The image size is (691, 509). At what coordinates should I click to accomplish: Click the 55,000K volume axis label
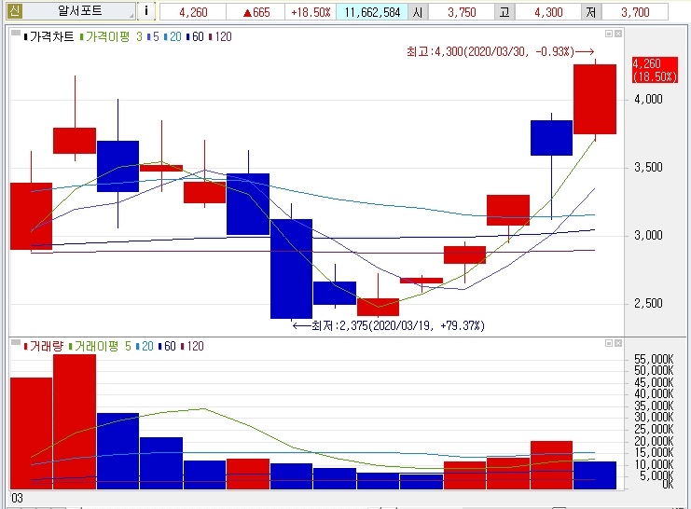pos(654,359)
